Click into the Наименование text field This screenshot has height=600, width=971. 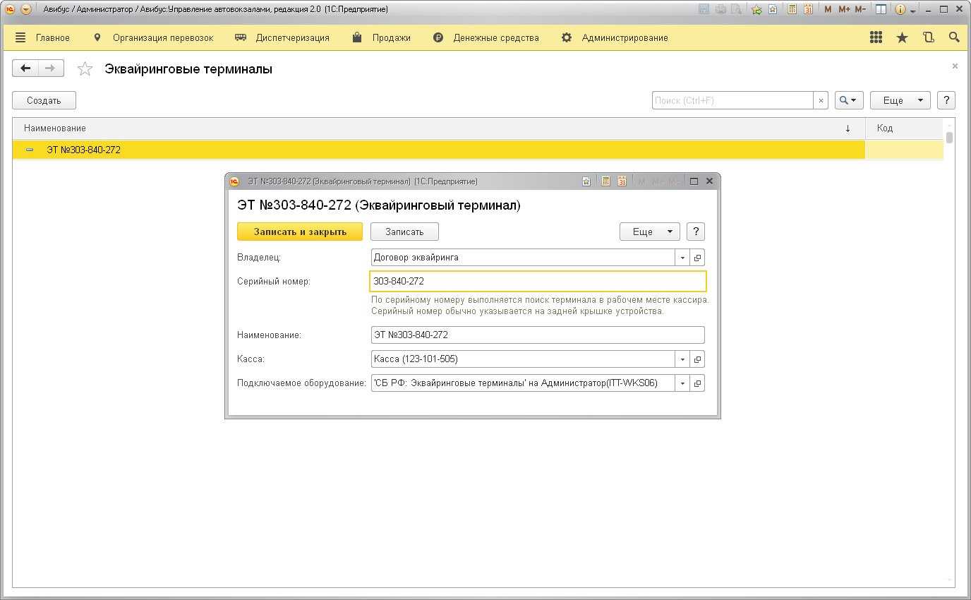coord(536,335)
